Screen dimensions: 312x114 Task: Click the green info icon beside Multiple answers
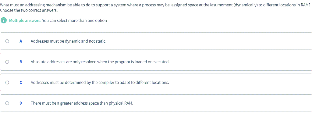tap(3, 20)
